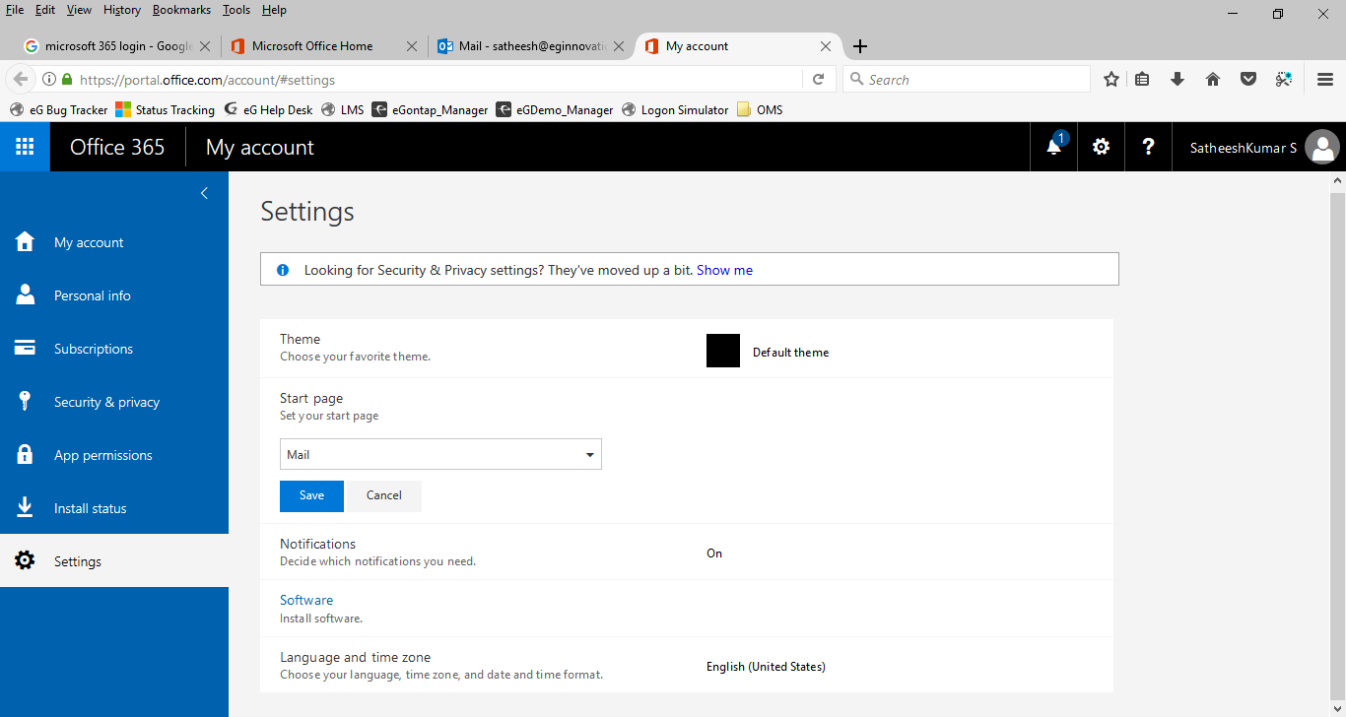The height and width of the screenshot is (717, 1346).
Task: Show bookmarks list icon
Action: click(1142, 80)
